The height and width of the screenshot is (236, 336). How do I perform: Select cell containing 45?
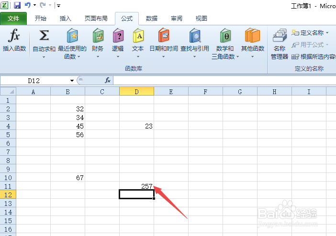coord(67,126)
